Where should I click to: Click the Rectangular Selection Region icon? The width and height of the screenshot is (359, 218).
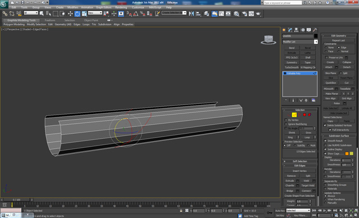pyautogui.click(x=55, y=13)
